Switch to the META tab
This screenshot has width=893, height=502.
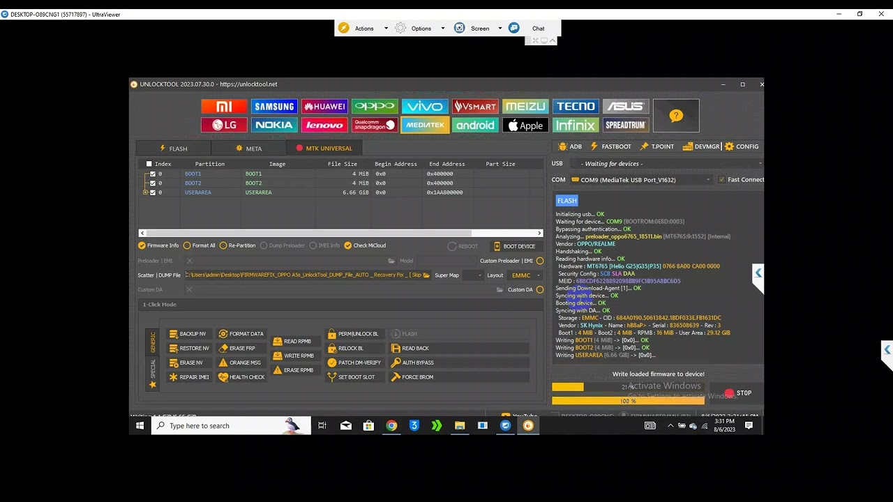[x=249, y=149]
